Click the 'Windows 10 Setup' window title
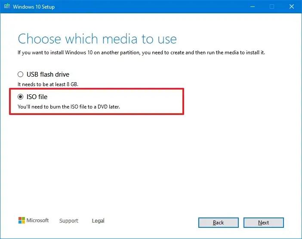Viewport: 302px width, 239px height. click(x=34, y=7)
